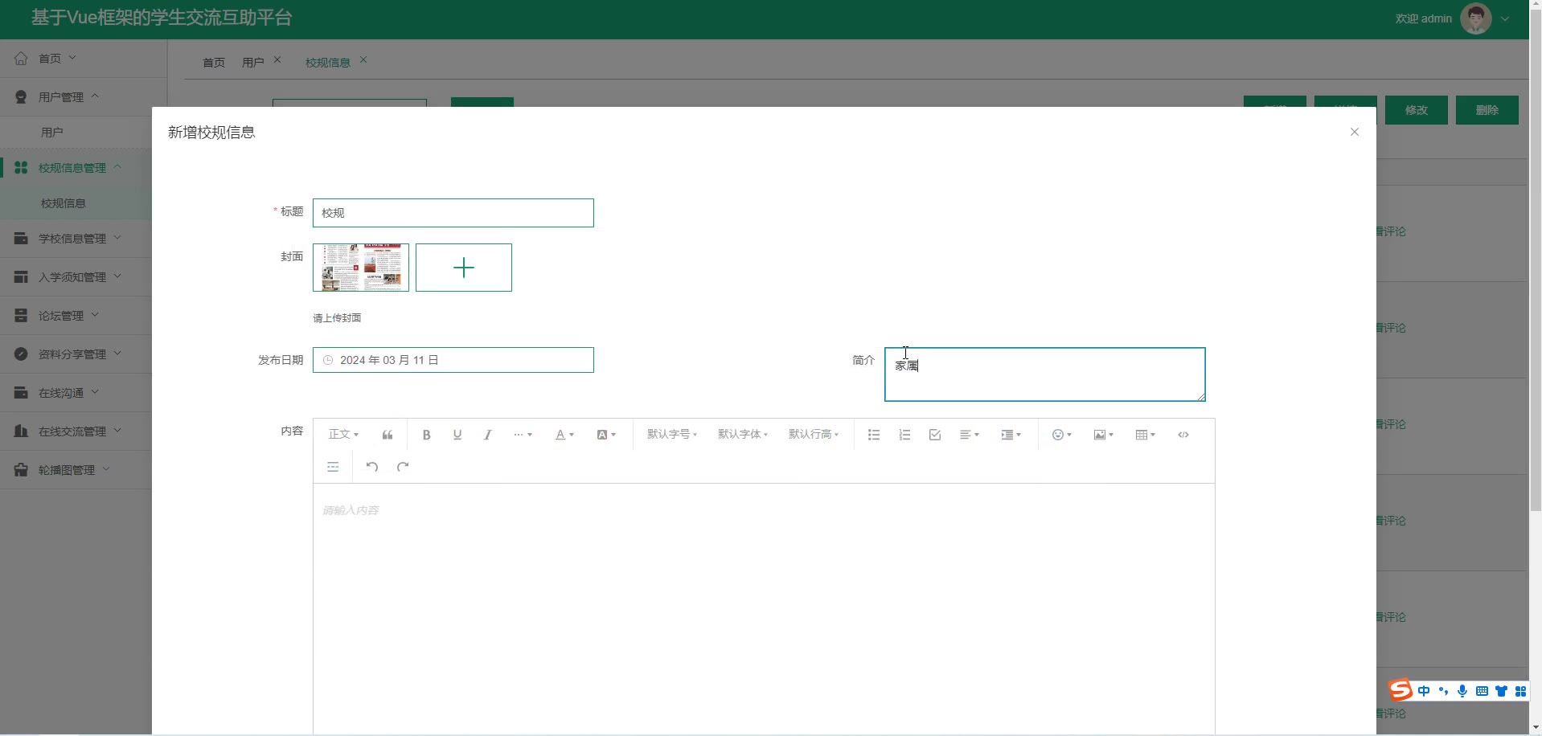Collapse the 校规信息管理 sidebar menu
The height and width of the screenshot is (736, 1542).
77,167
